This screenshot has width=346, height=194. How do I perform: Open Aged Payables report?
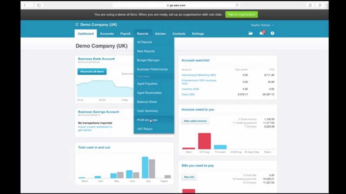(x=154, y=84)
